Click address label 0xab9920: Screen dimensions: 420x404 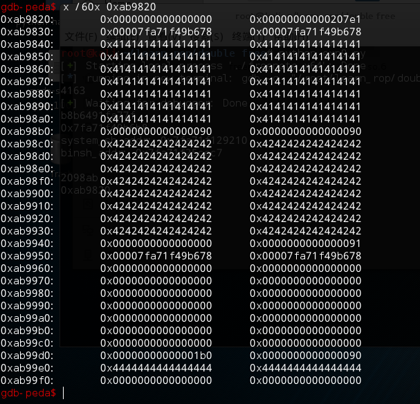[27, 219]
